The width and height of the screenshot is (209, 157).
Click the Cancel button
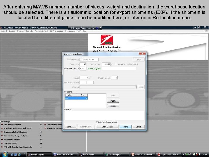coord(138,127)
